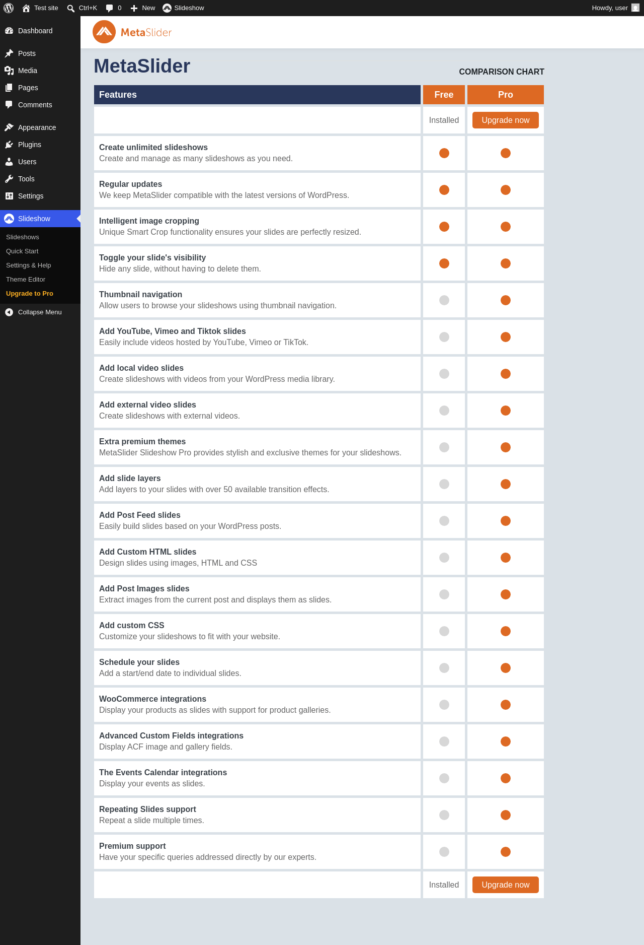Viewport: 644px width, 945px height.
Task: Click the Regular updates feature title
Action: [x=130, y=184]
